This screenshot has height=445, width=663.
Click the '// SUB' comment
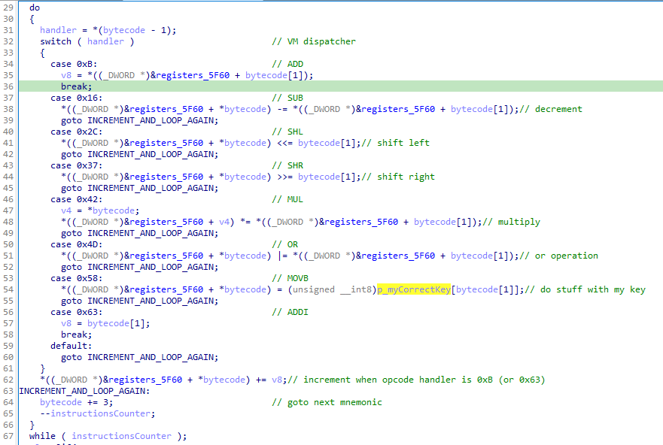coord(287,98)
